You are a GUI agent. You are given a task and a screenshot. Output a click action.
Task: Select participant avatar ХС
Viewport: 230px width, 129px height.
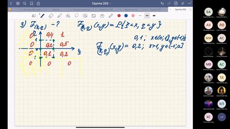coord(208,117)
